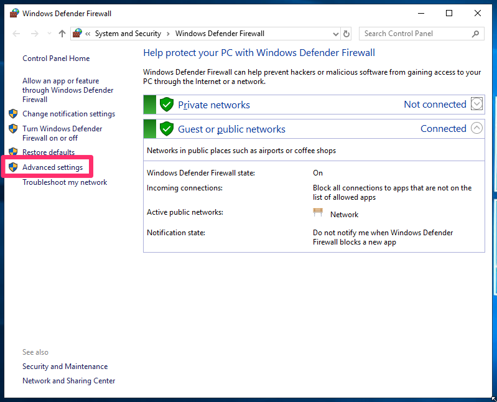This screenshot has height=402, width=497.
Task: Click Restore defaults link
Action: point(49,152)
